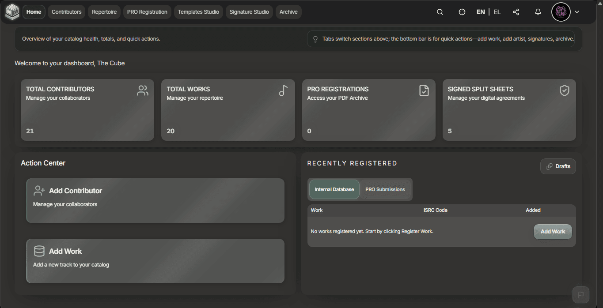Image resolution: width=603 pixels, height=308 pixels.
Task: Open the share icon
Action: pos(516,12)
